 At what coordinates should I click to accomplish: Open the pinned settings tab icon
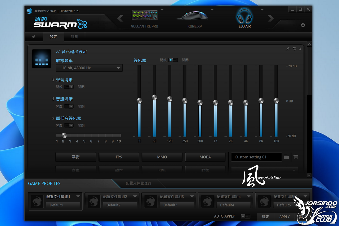pos(34,37)
